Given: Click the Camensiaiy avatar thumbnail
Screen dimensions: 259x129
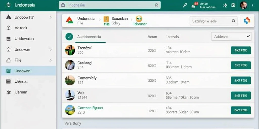Looking at the screenshot, I should [70, 80].
